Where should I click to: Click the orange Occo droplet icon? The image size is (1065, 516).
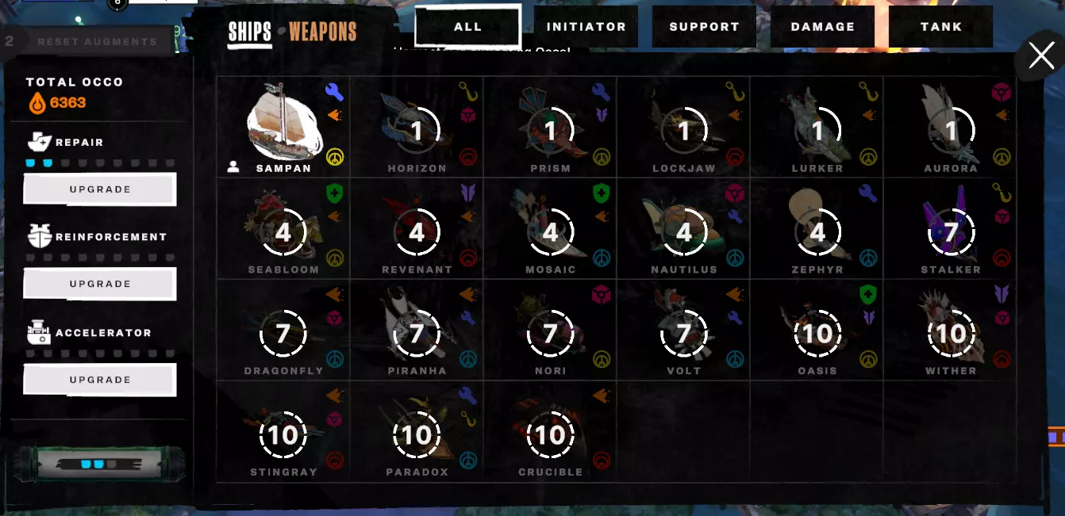(x=37, y=102)
